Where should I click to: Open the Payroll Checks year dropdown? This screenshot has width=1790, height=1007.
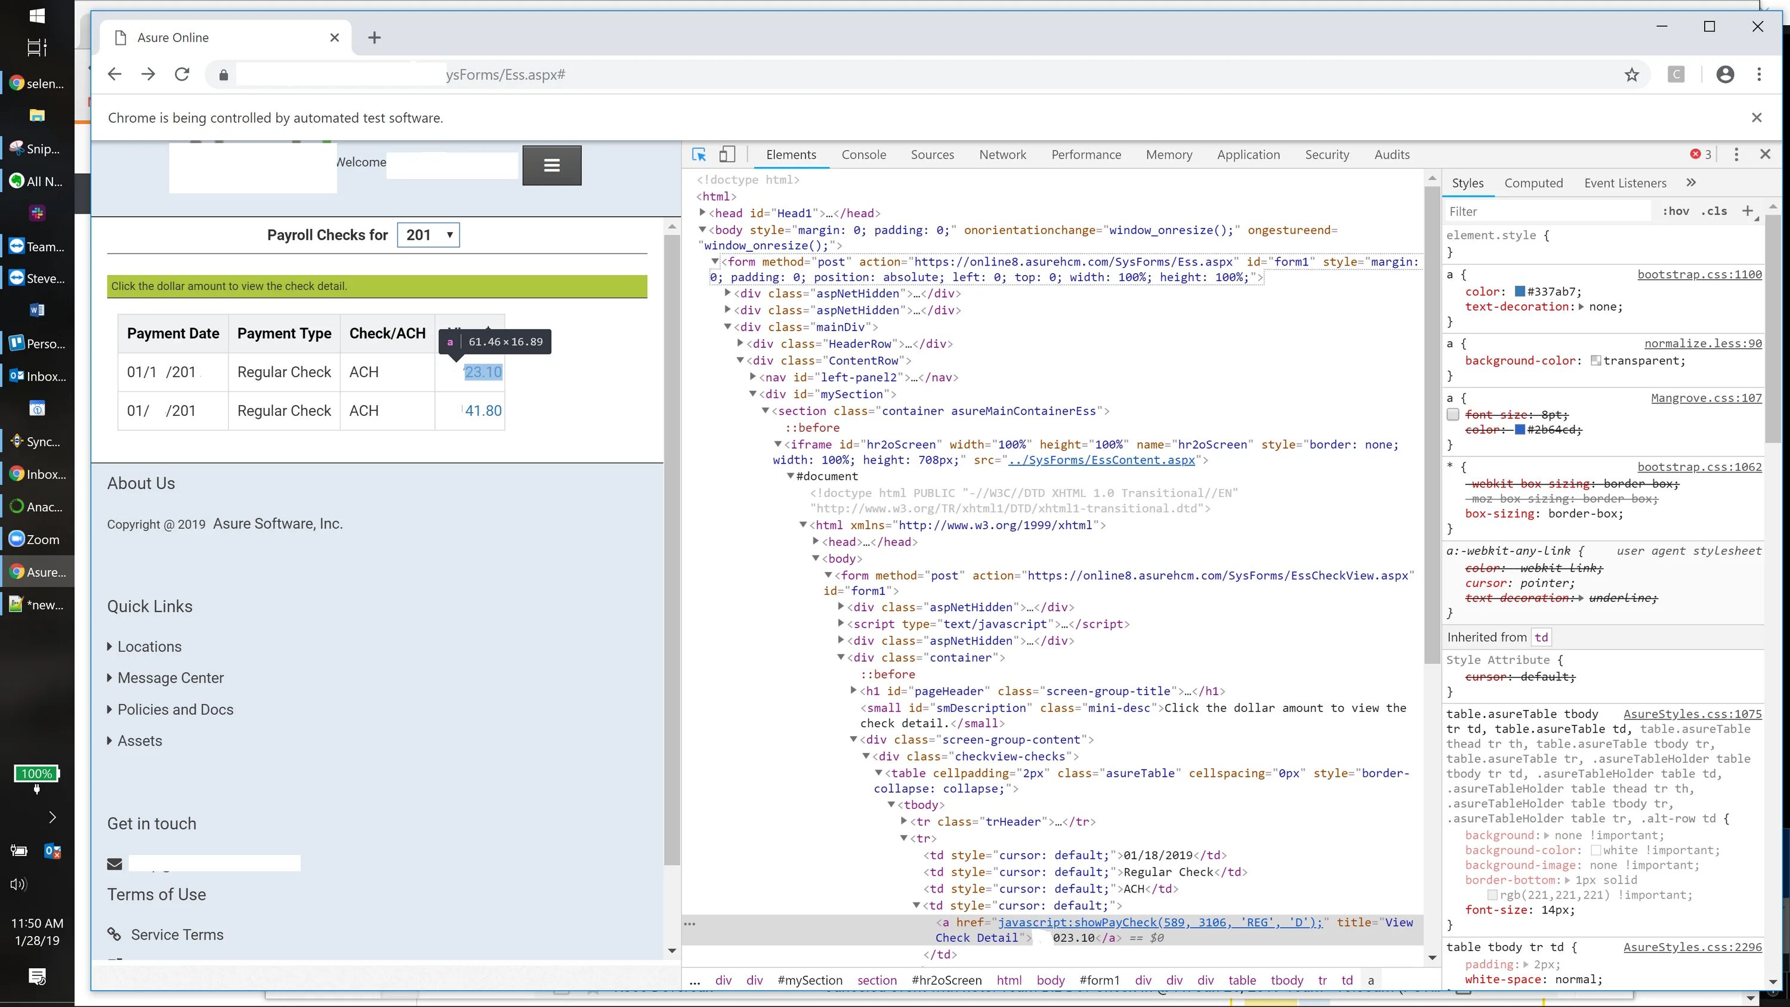(428, 235)
